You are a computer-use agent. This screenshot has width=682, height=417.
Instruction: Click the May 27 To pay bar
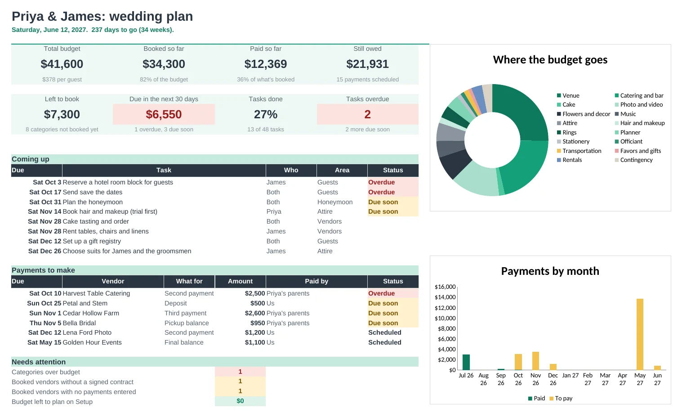pos(640,334)
